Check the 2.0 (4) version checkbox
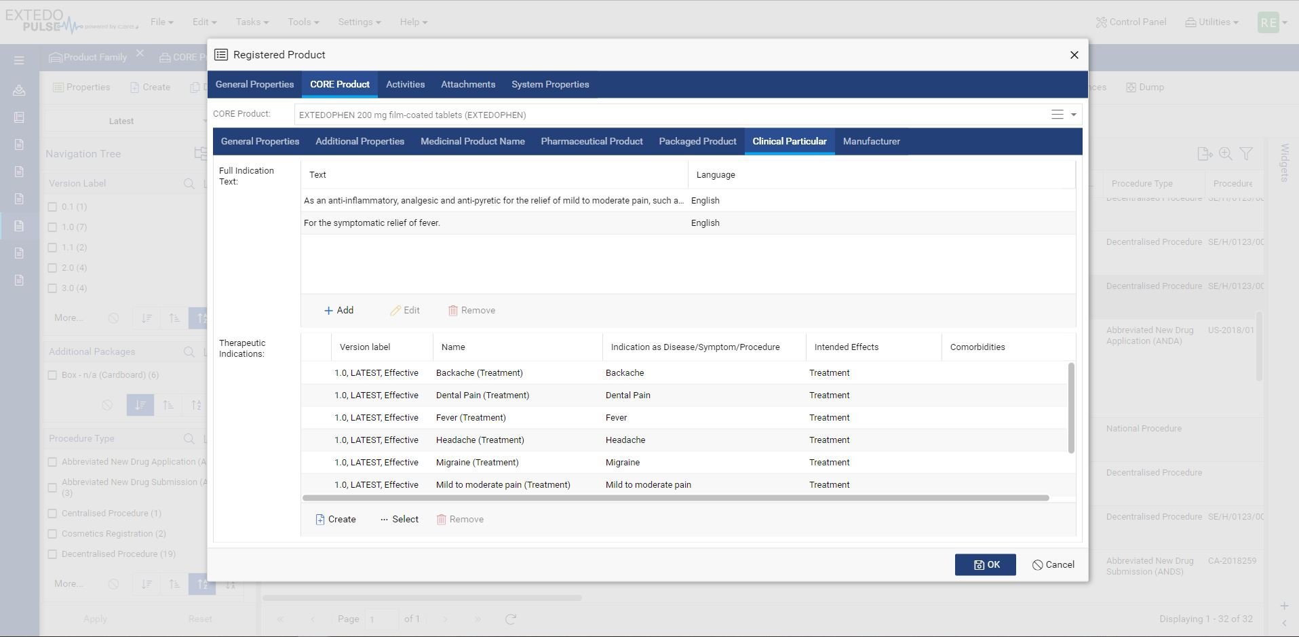The width and height of the screenshot is (1299, 637). 52,268
